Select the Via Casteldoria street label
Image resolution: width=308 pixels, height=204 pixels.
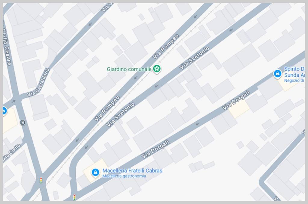38,82
